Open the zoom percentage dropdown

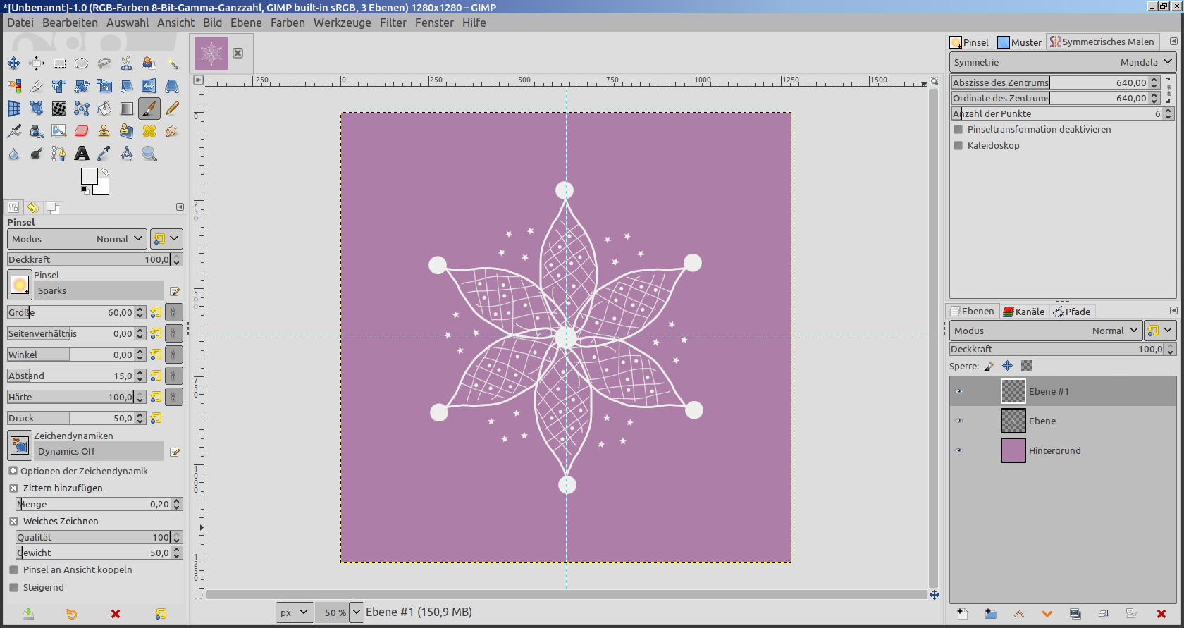click(x=356, y=612)
